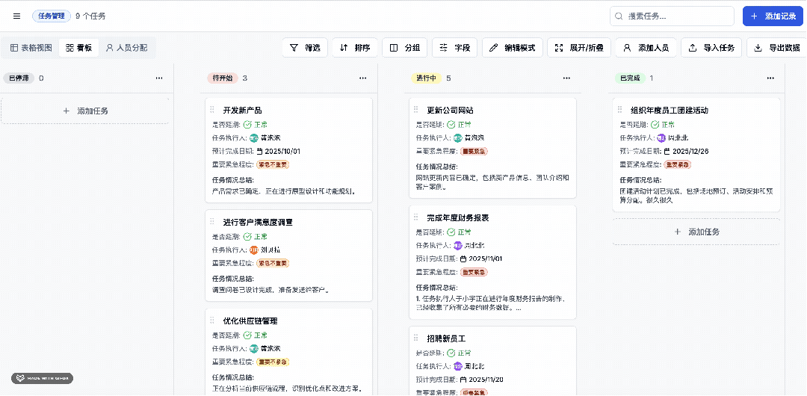Click the 进行中 column status label
The image size is (807, 396).
(426, 78)
